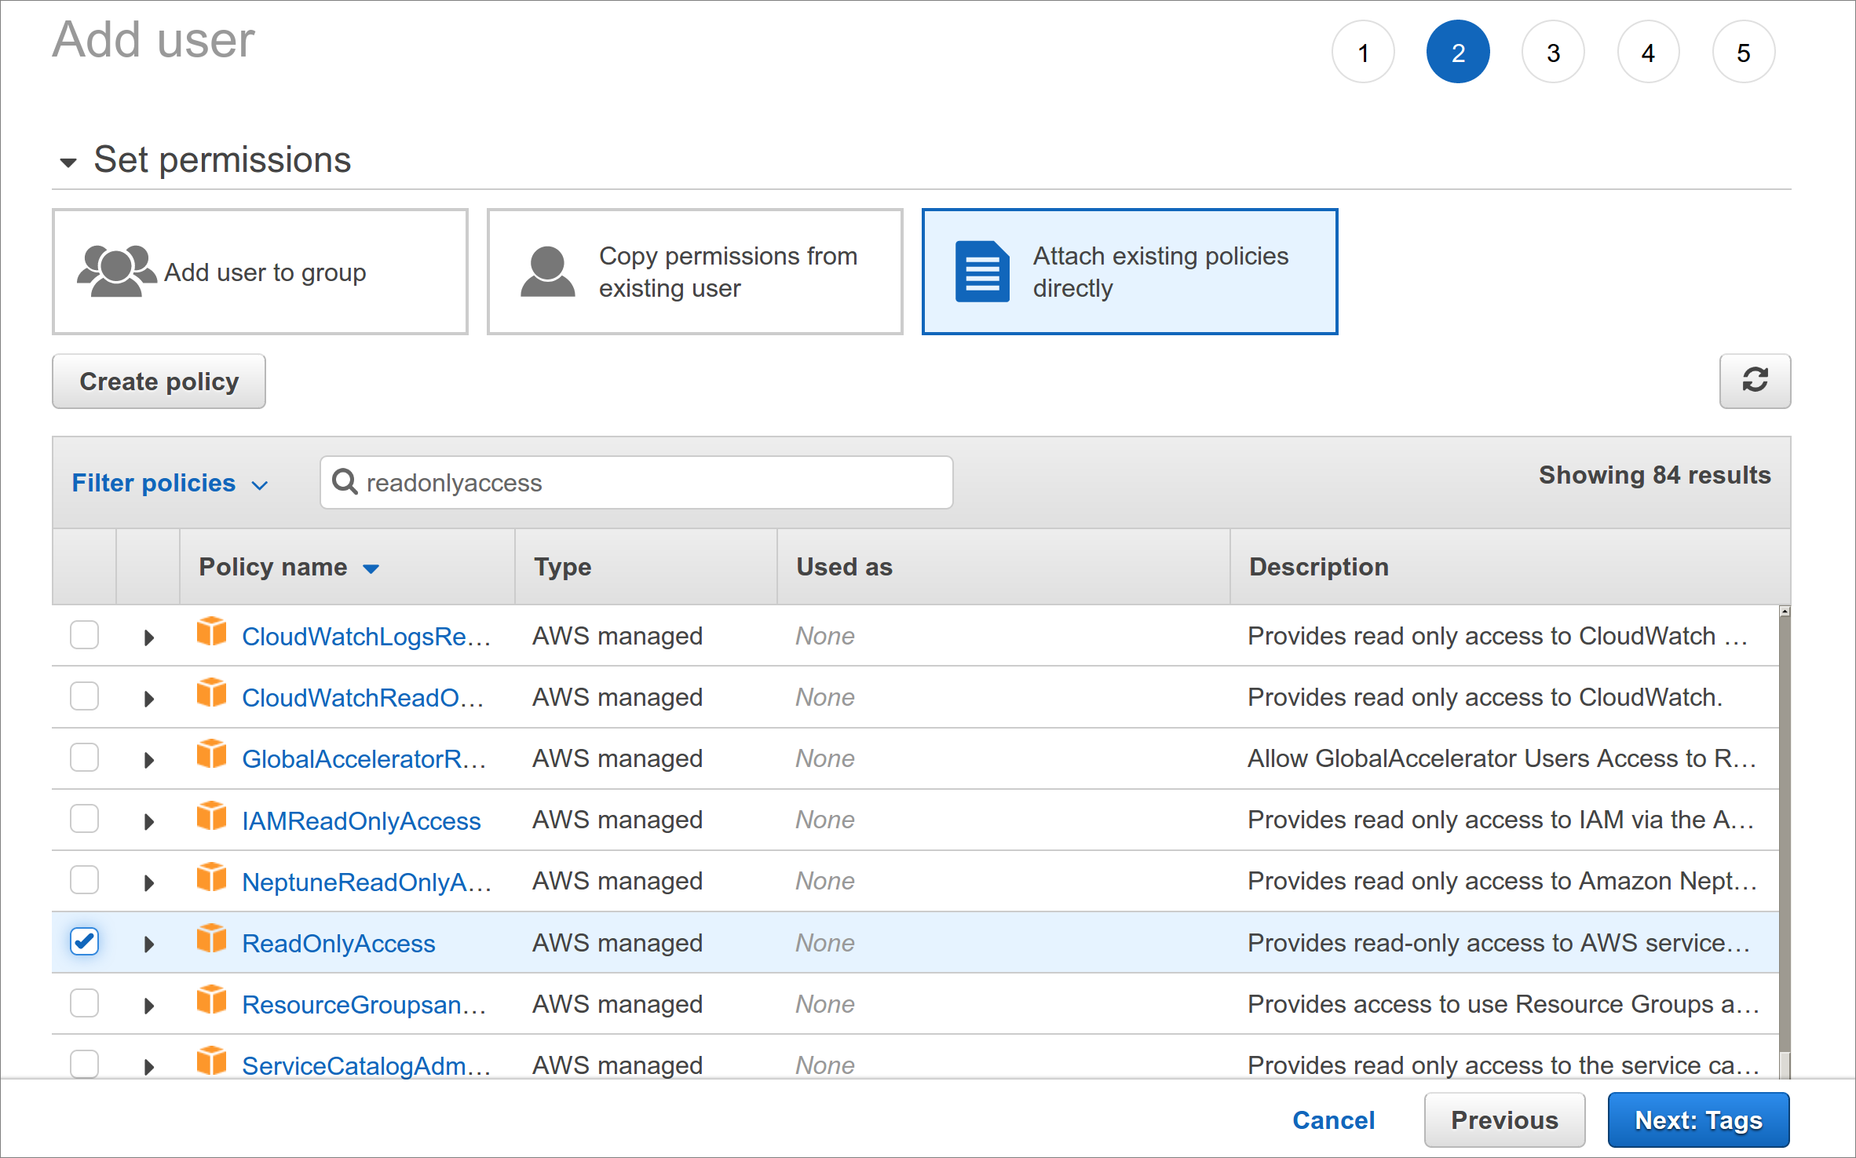Image resolution: width=1856 pixels, height=1158 pixels.
Task: Click the user silhouette icon on Copy permissions
Action: 549,271
